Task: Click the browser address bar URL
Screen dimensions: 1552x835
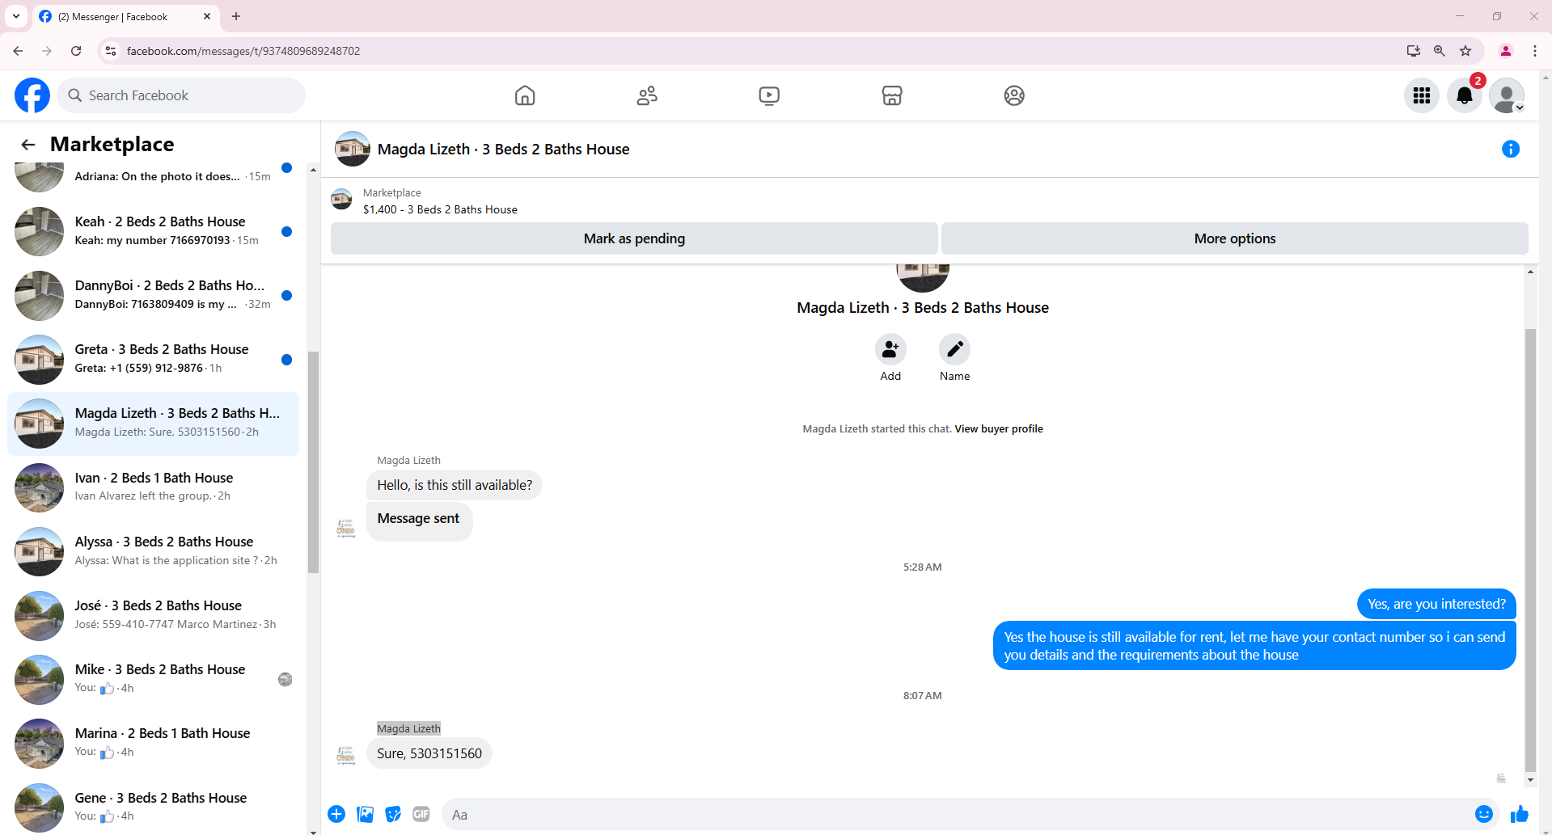Action: (x=243, y=51)
